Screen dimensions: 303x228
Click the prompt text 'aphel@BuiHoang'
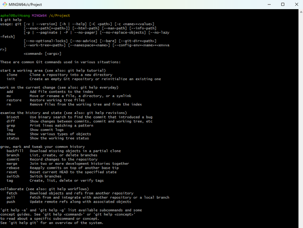15,15
